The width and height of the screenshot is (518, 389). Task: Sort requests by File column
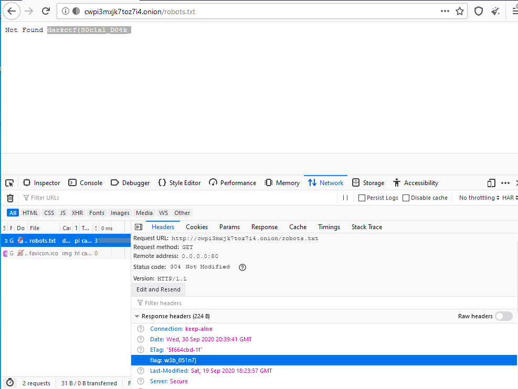tap(44, 228)
